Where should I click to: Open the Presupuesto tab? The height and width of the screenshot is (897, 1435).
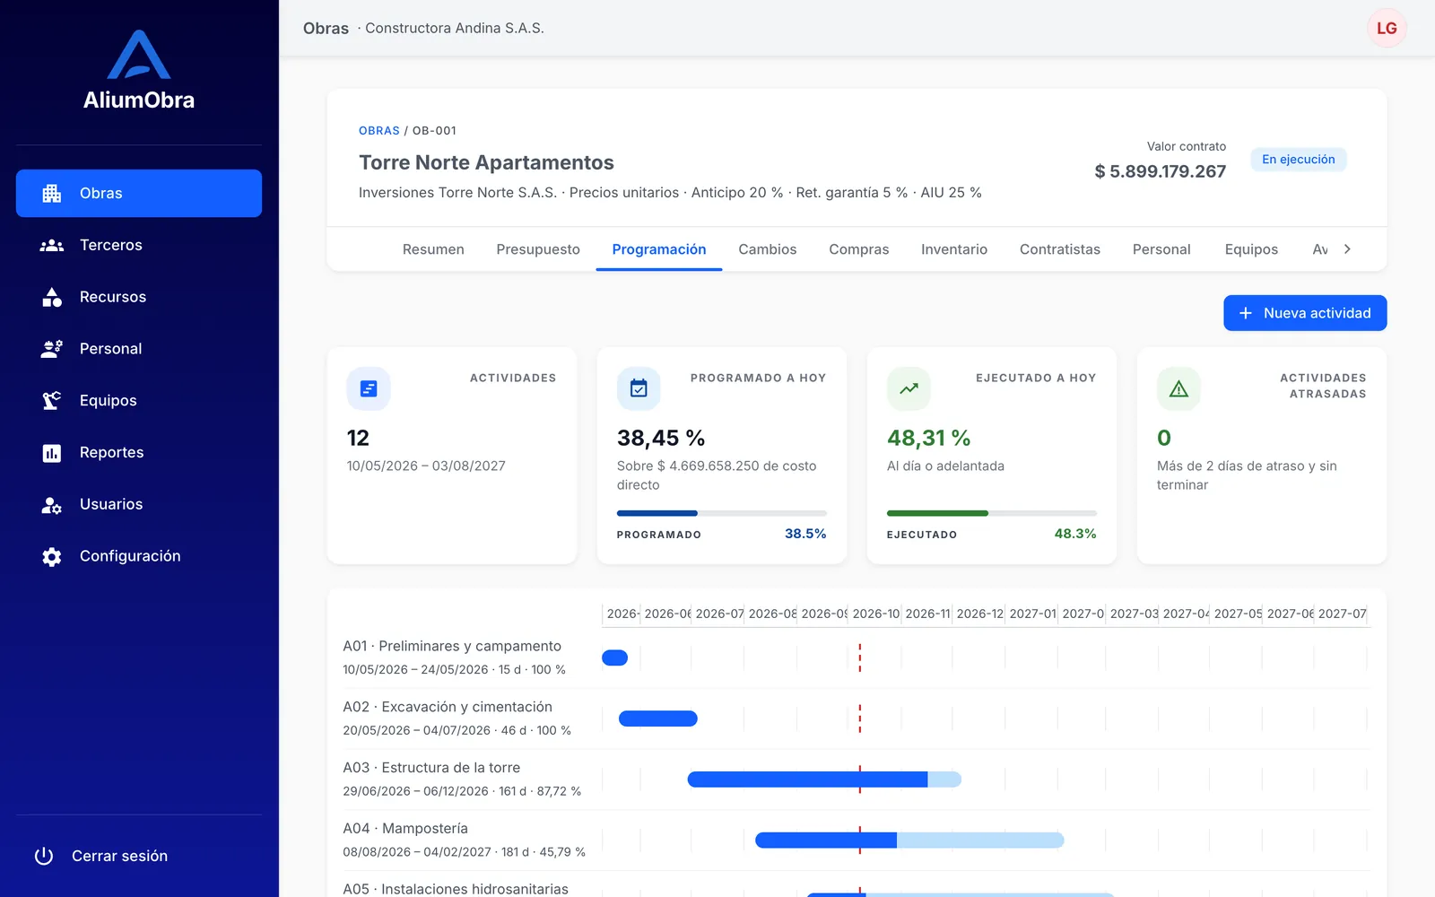[538, 249]
